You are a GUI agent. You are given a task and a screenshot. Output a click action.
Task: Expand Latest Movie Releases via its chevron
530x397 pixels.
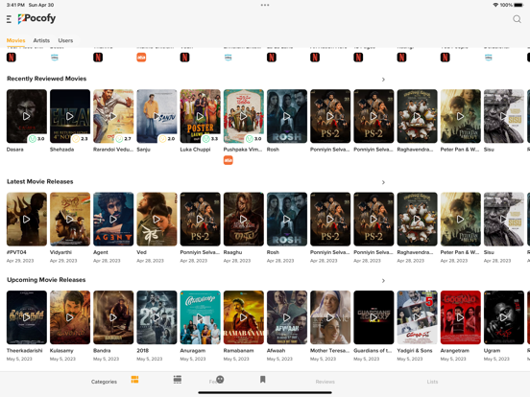383,182
